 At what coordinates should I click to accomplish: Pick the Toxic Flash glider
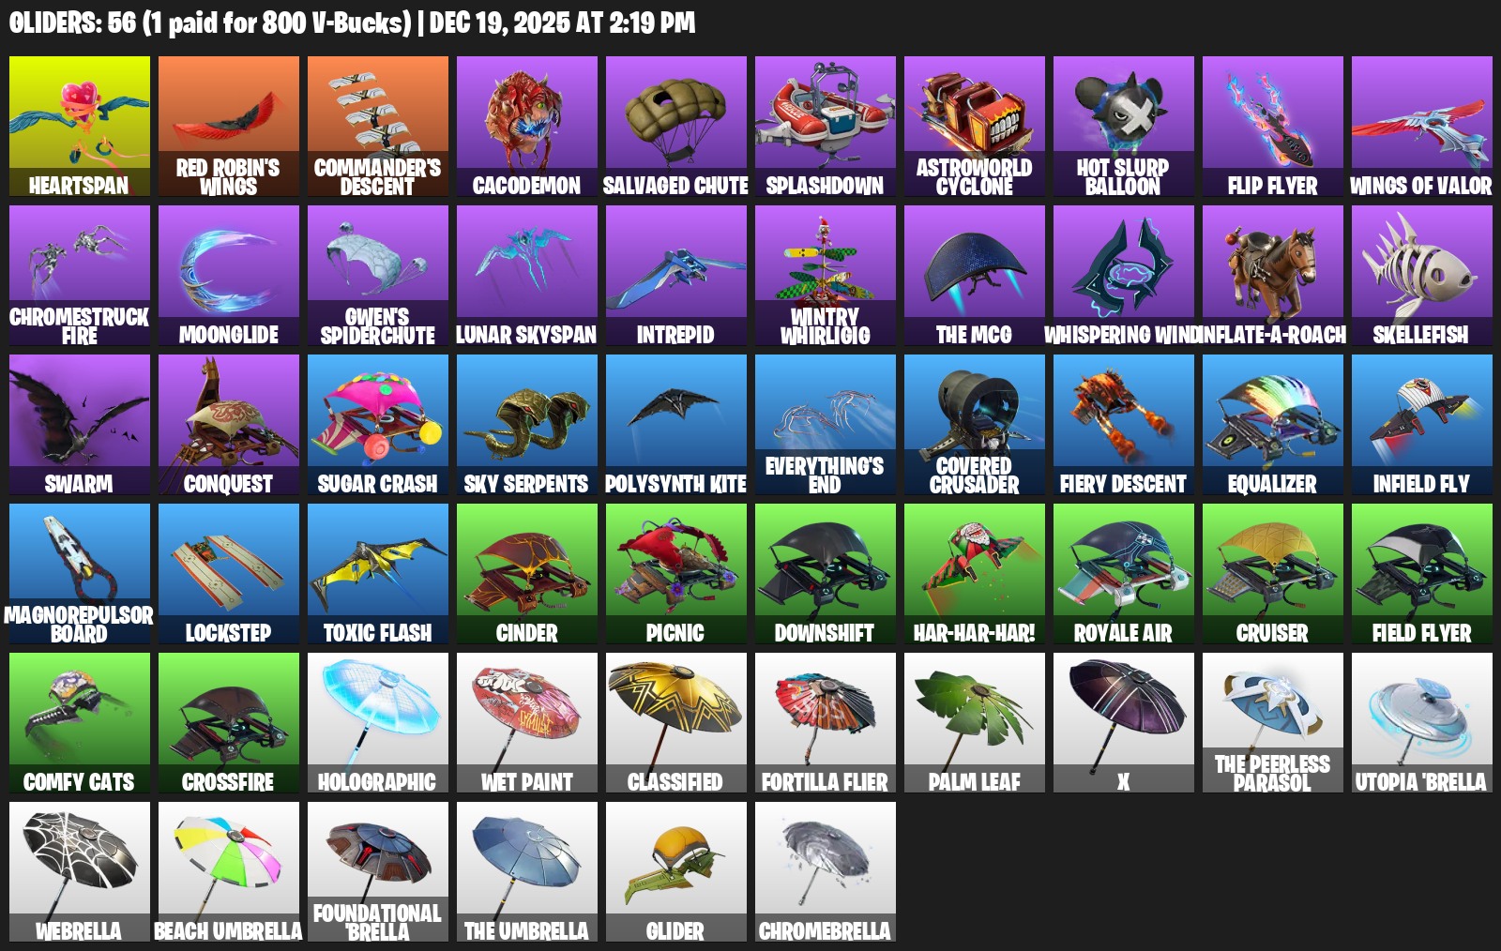[x=378, y=574]
